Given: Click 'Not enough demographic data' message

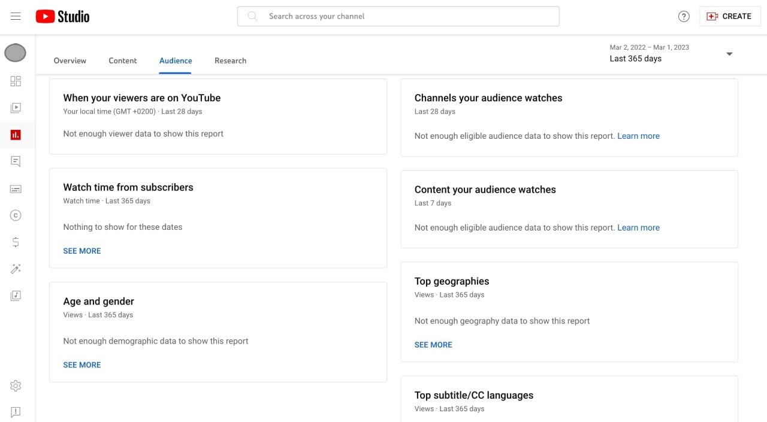Looking at the screenshot, I should tap(156, 341).
